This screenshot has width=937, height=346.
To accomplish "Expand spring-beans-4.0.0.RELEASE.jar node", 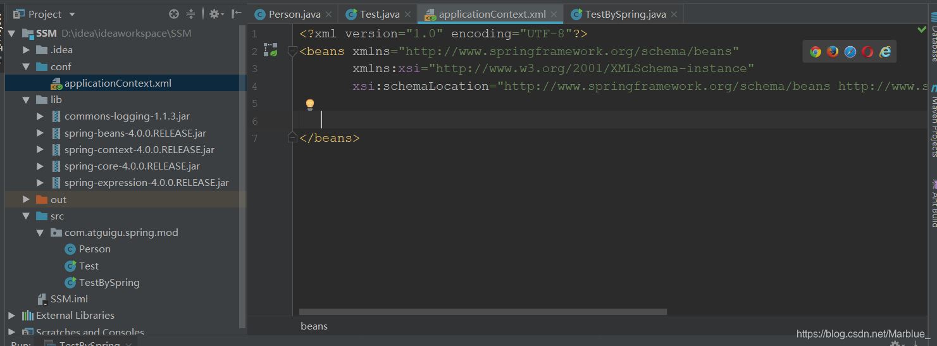I will tap(40, 133).
